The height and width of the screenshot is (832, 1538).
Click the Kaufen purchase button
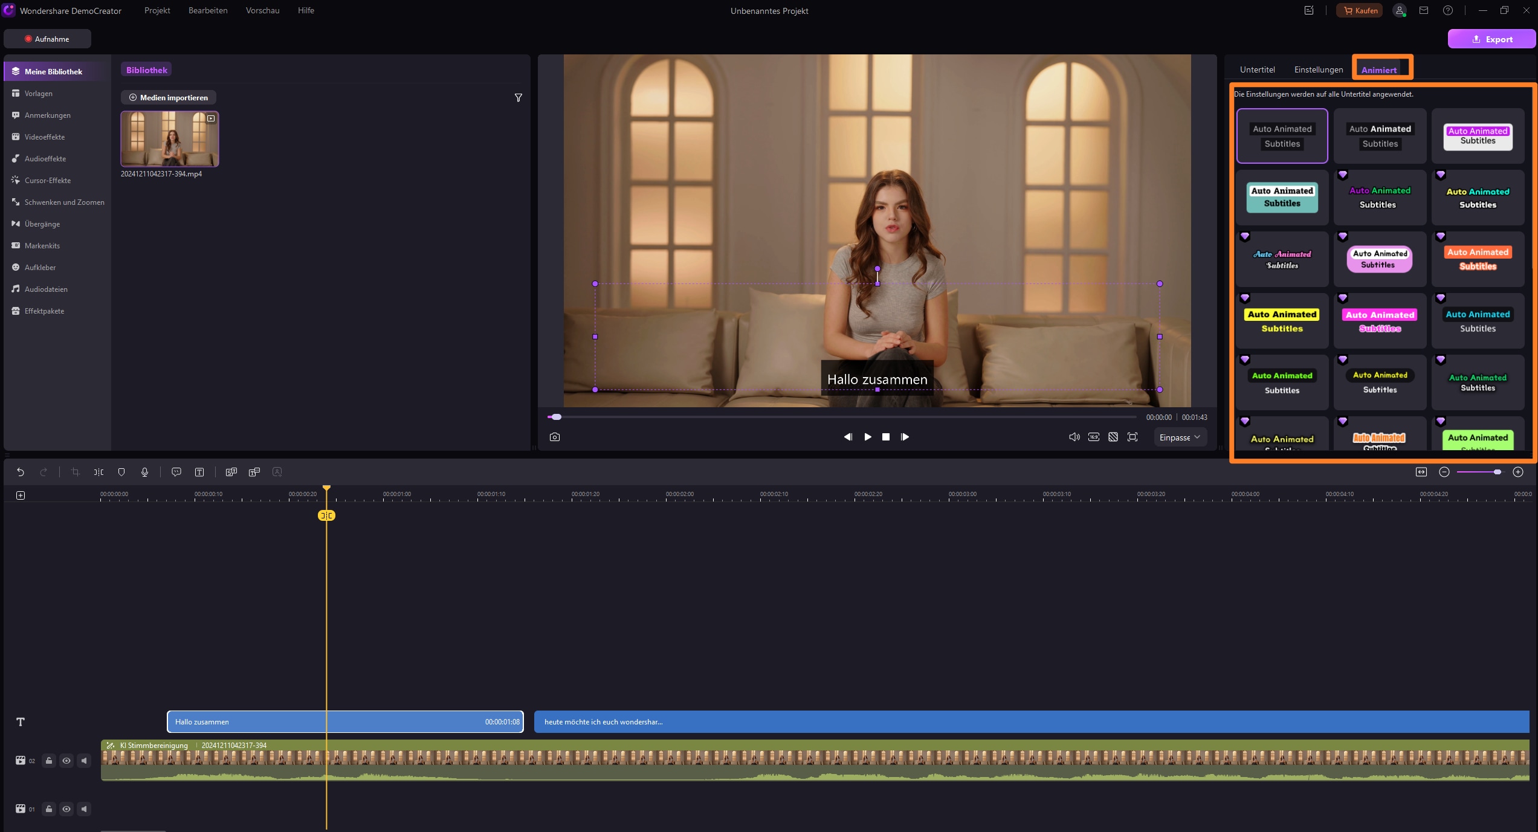(x=1360, y=10)
